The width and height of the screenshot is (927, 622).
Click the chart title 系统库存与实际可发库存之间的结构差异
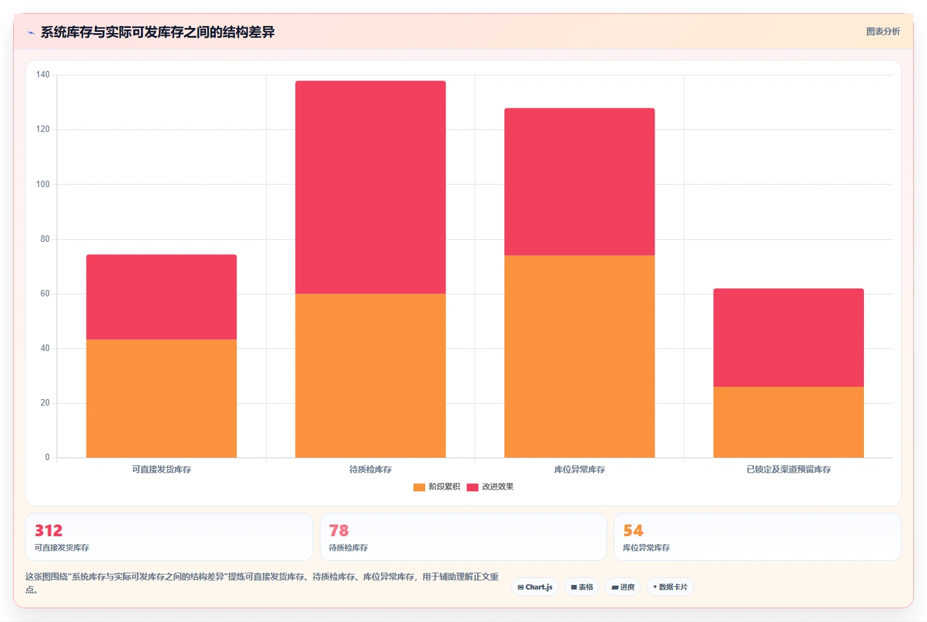click(x=158, y=32)
